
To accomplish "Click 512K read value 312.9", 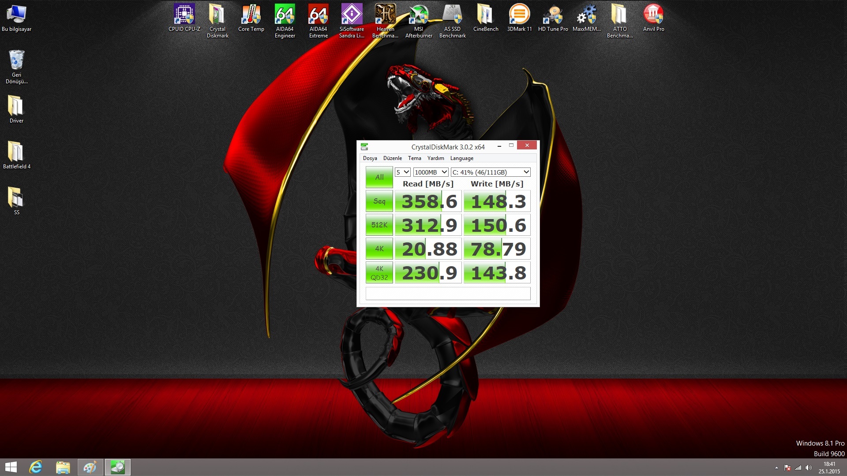I will point(428,225).
